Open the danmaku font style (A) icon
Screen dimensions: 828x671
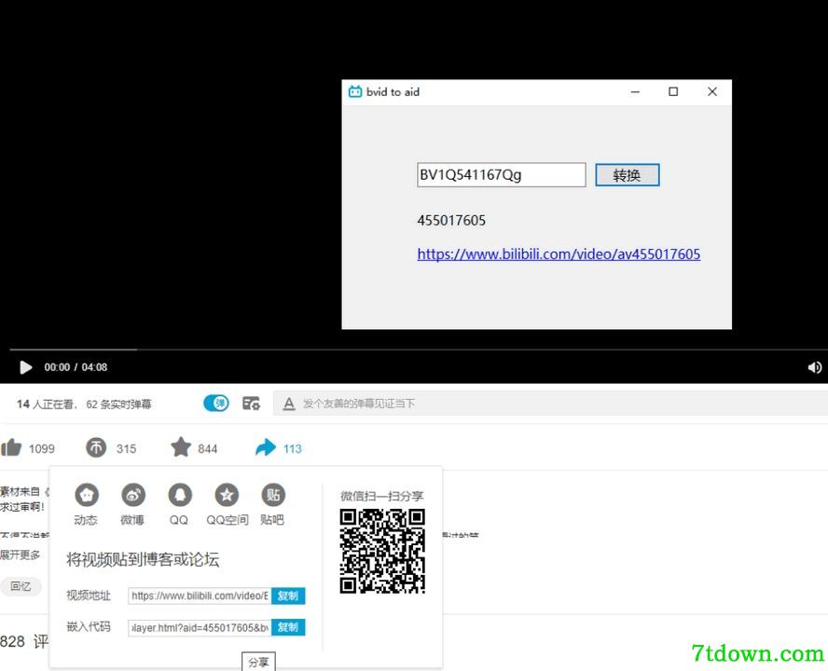288,404
